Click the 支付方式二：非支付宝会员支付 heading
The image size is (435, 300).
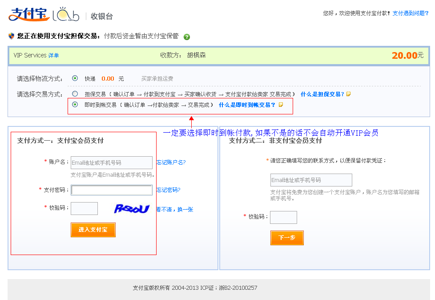coord(275,141)
